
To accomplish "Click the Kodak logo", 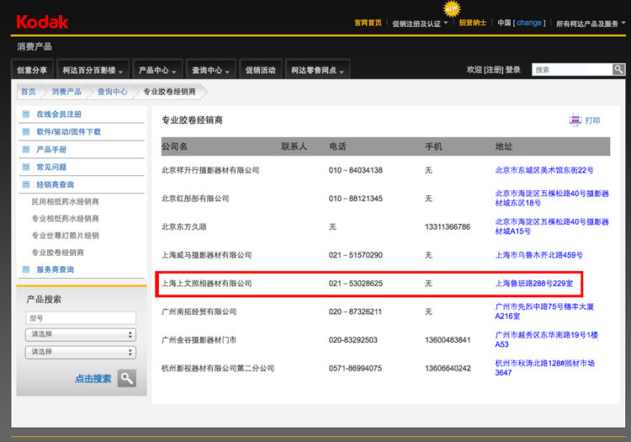I will pyautogui.click(x=42, y=22).
